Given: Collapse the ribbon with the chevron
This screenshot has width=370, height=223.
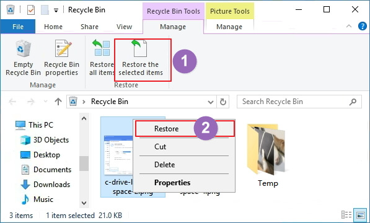Looking at the screenshot, I should tap(349, 26).
